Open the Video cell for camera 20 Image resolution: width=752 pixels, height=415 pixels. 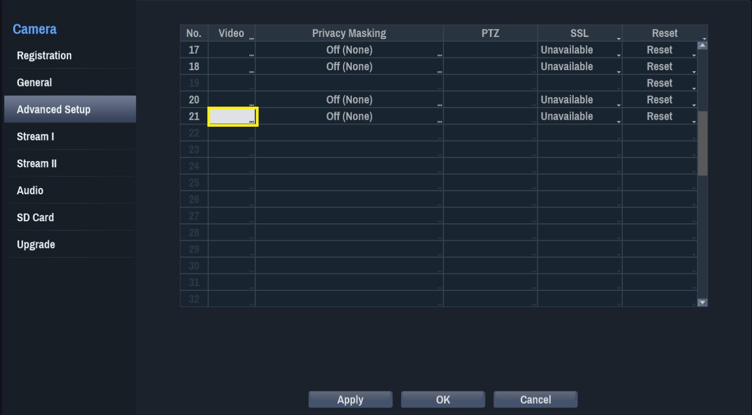pos(232,100)
